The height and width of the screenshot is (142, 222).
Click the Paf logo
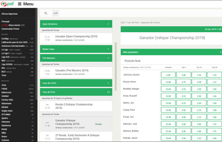[x=7, y=4]
